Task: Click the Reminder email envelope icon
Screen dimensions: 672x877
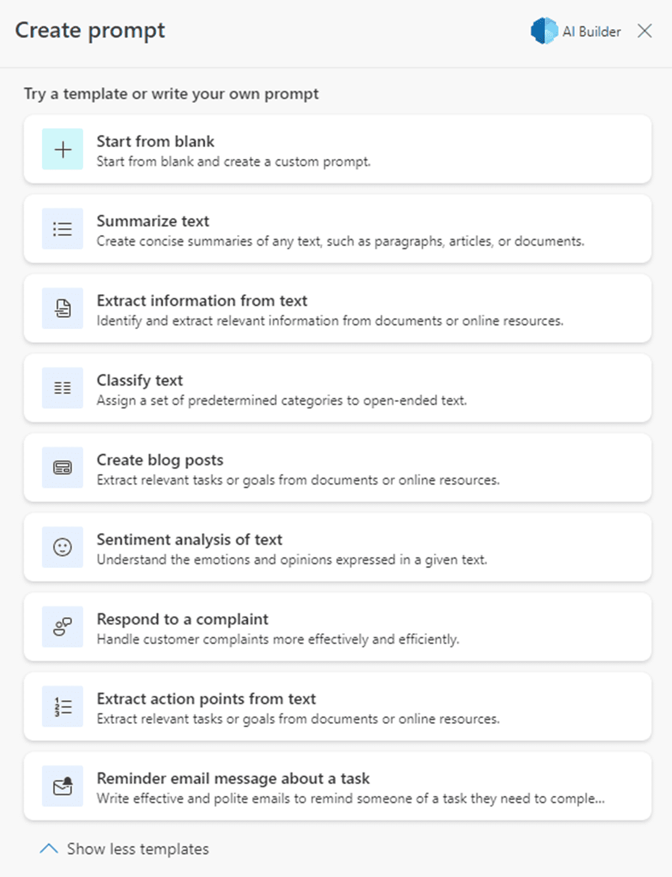Action: (63, 787)
